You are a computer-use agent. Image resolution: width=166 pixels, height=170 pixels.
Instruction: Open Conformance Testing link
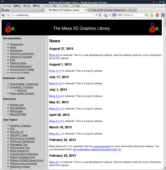pos(22,69)
